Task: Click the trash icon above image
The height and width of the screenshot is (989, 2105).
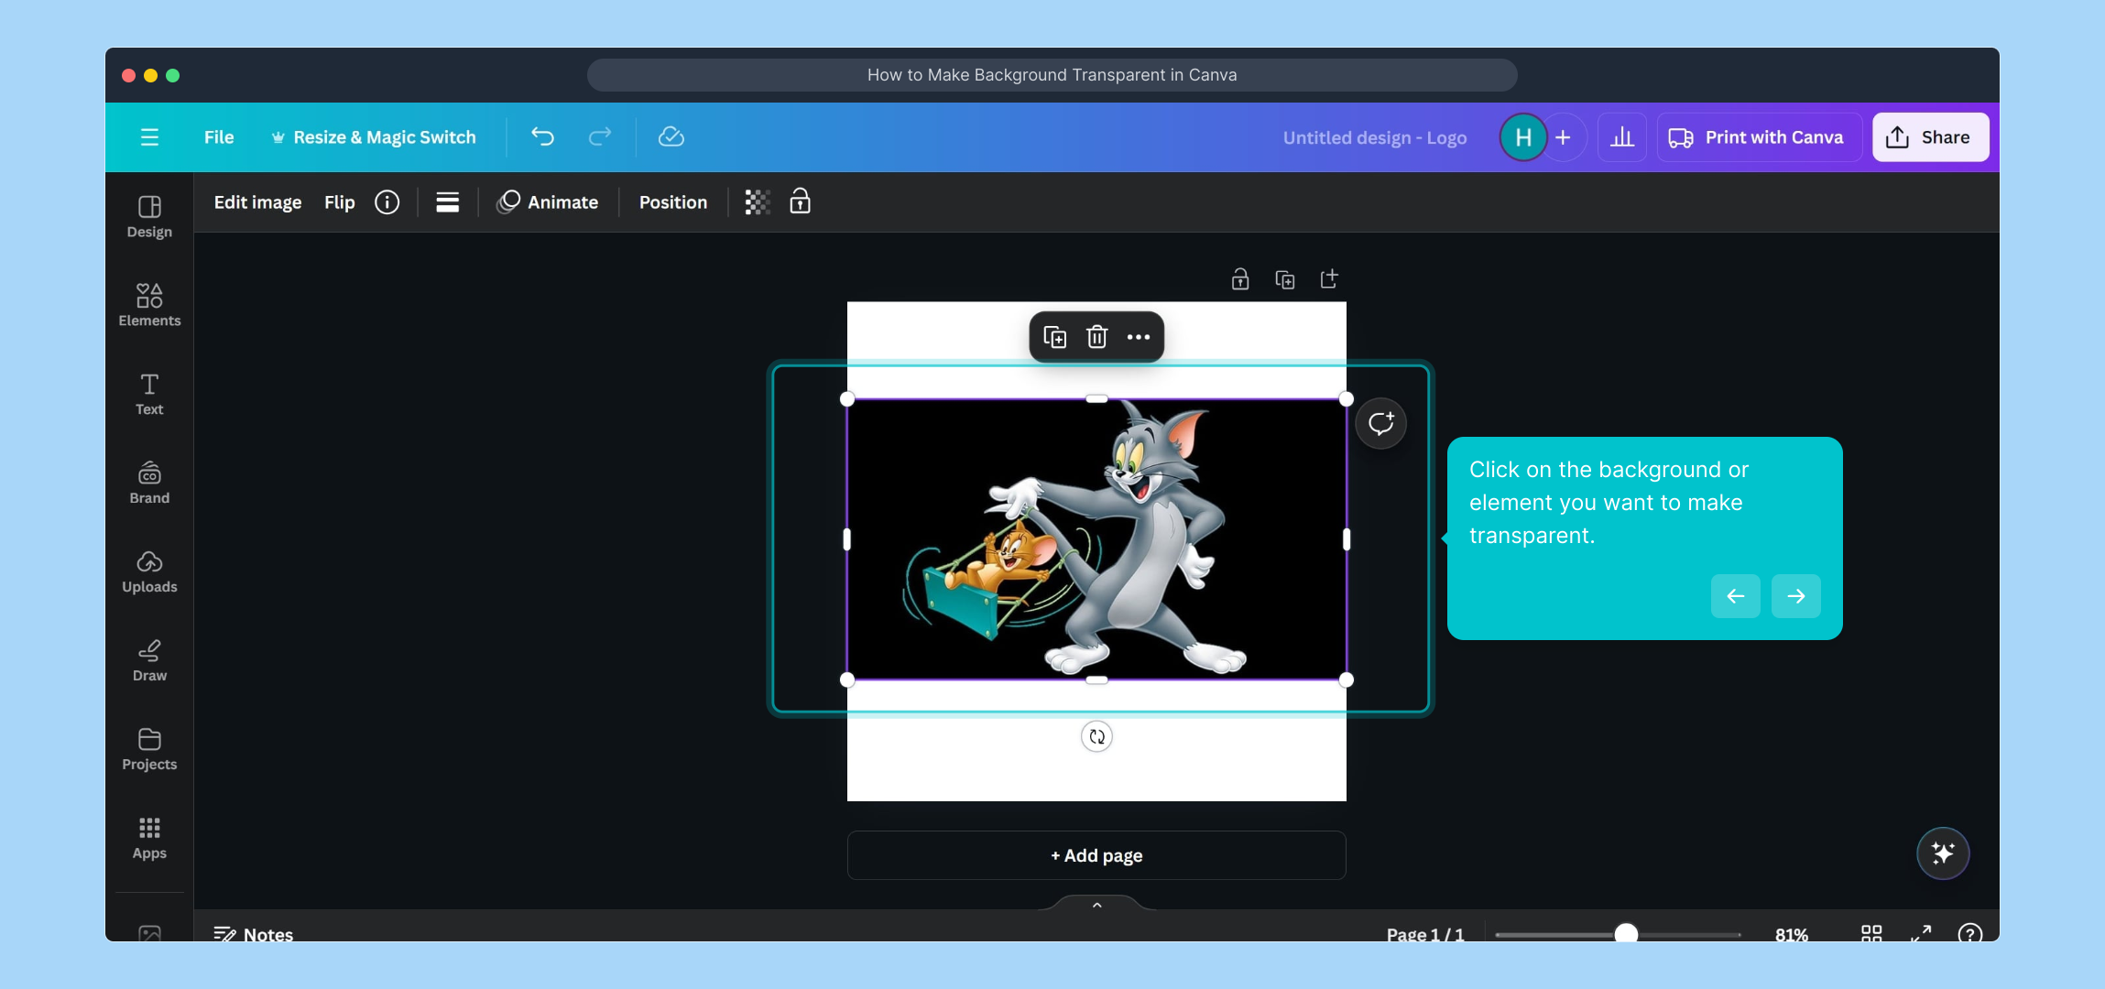Action: pos(1096,337)
